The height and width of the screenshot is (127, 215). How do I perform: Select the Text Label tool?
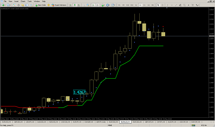pos(193,5)
